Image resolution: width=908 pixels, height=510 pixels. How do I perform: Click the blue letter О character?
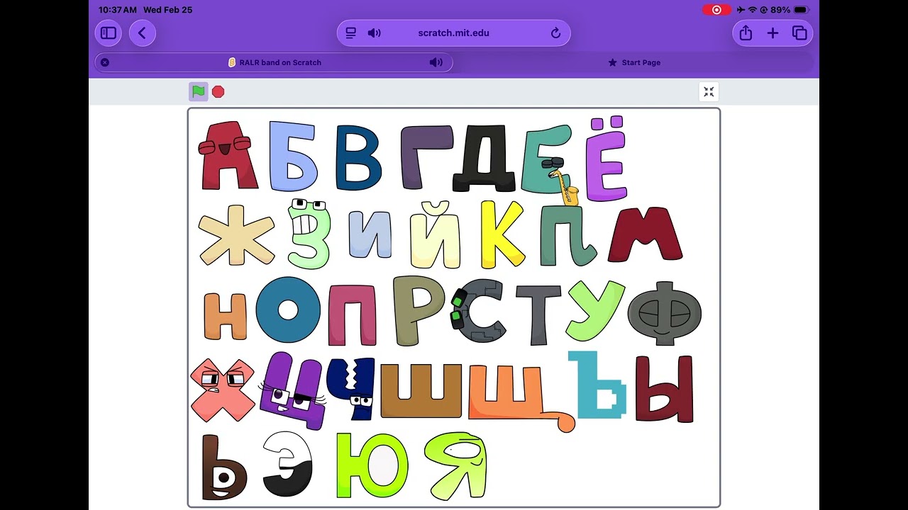click(288, 310)
